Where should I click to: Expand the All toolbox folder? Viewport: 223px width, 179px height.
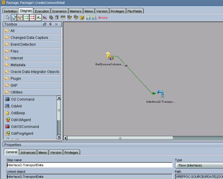point(32,31)
